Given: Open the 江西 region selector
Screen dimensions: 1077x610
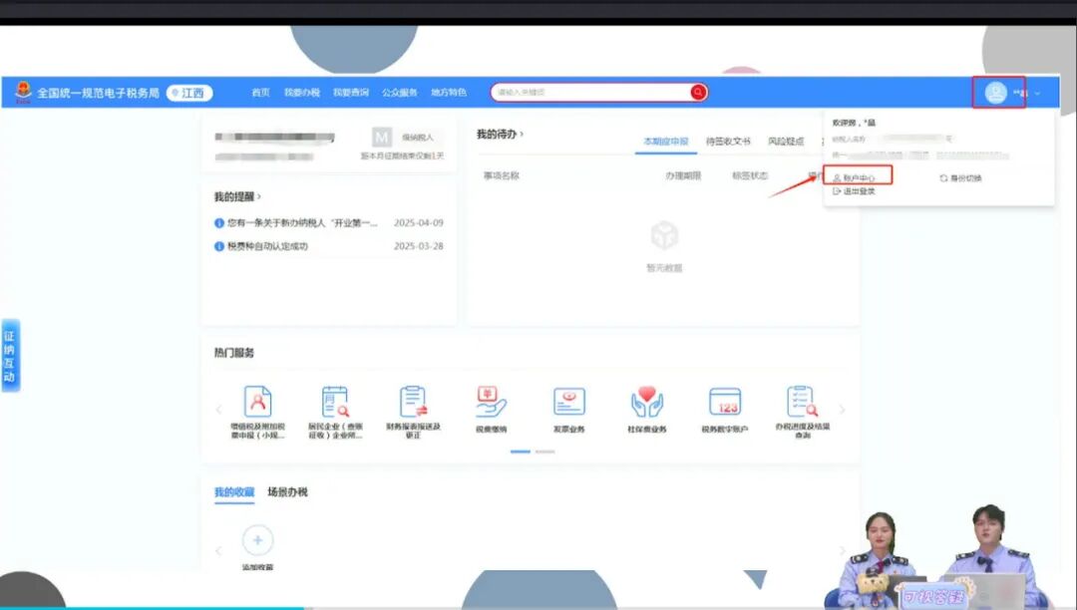Looking at the screenshot, I should [189, 93].
